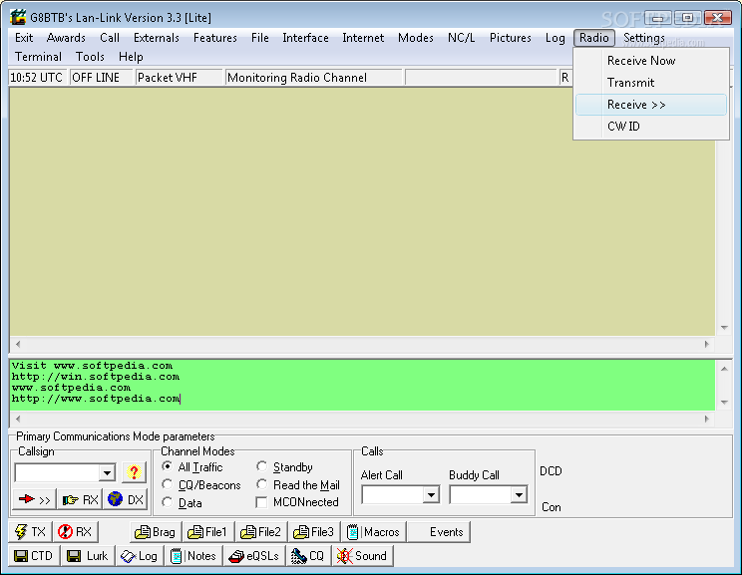The width and height of the screenshot is (742, 575).
Task: Open the Tools menu
Action: [x=90, y=57]
